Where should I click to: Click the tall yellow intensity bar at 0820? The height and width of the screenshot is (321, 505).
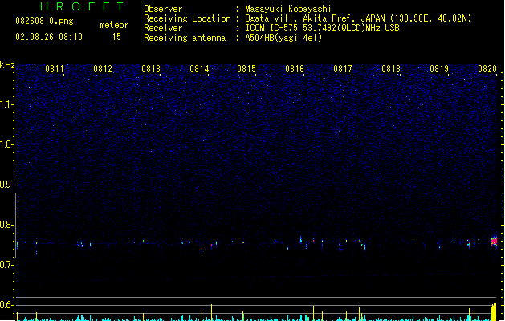tap(494, 311)
